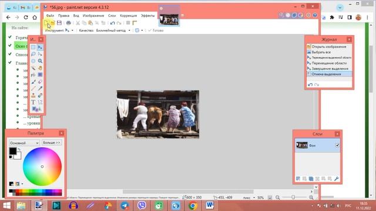Swap primary and secondary colors arrow

[19, 149]
